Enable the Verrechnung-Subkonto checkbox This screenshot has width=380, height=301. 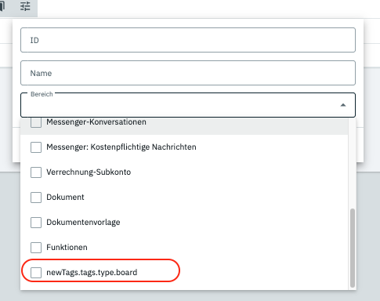(36, 172)
